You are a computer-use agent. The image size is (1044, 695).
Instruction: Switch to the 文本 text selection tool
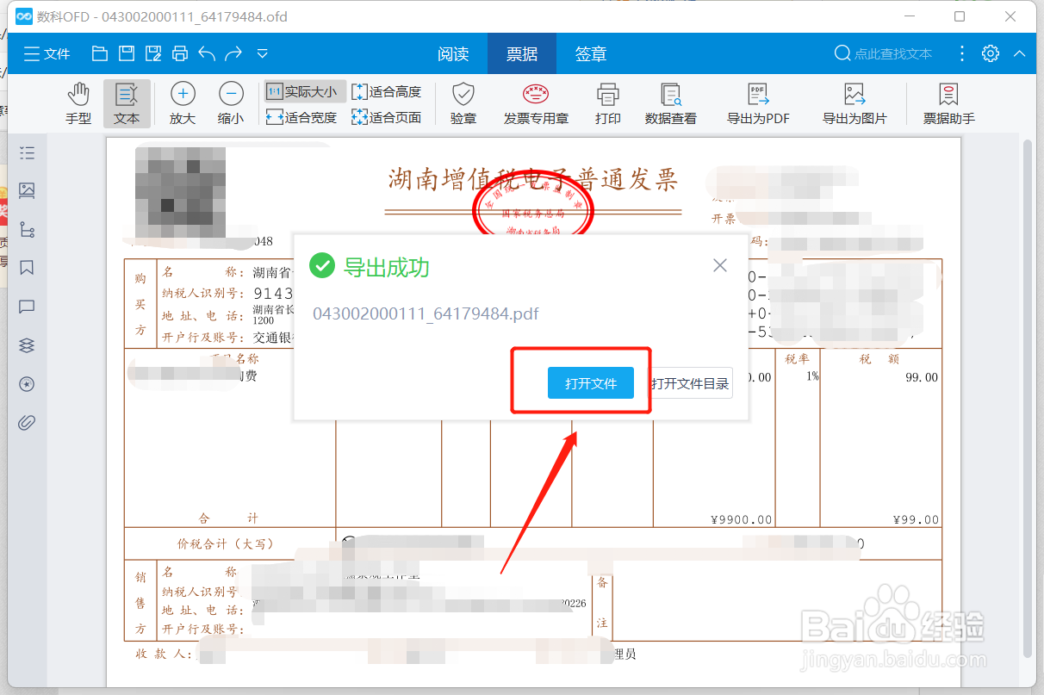point(126,102)
